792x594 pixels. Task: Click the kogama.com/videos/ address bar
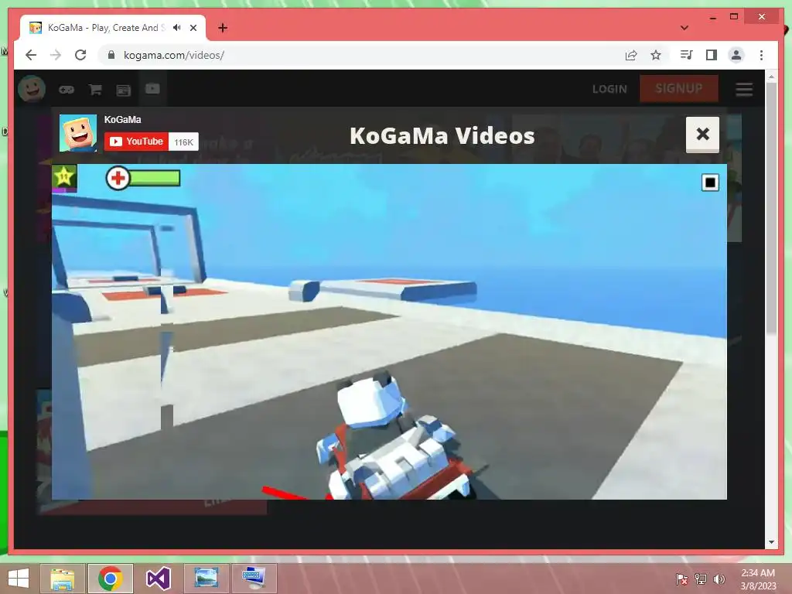364,55
